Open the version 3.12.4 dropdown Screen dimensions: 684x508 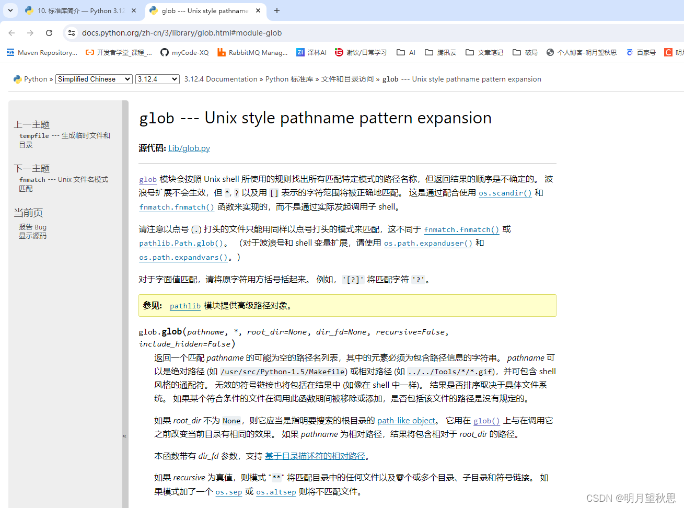pos(157,79)
